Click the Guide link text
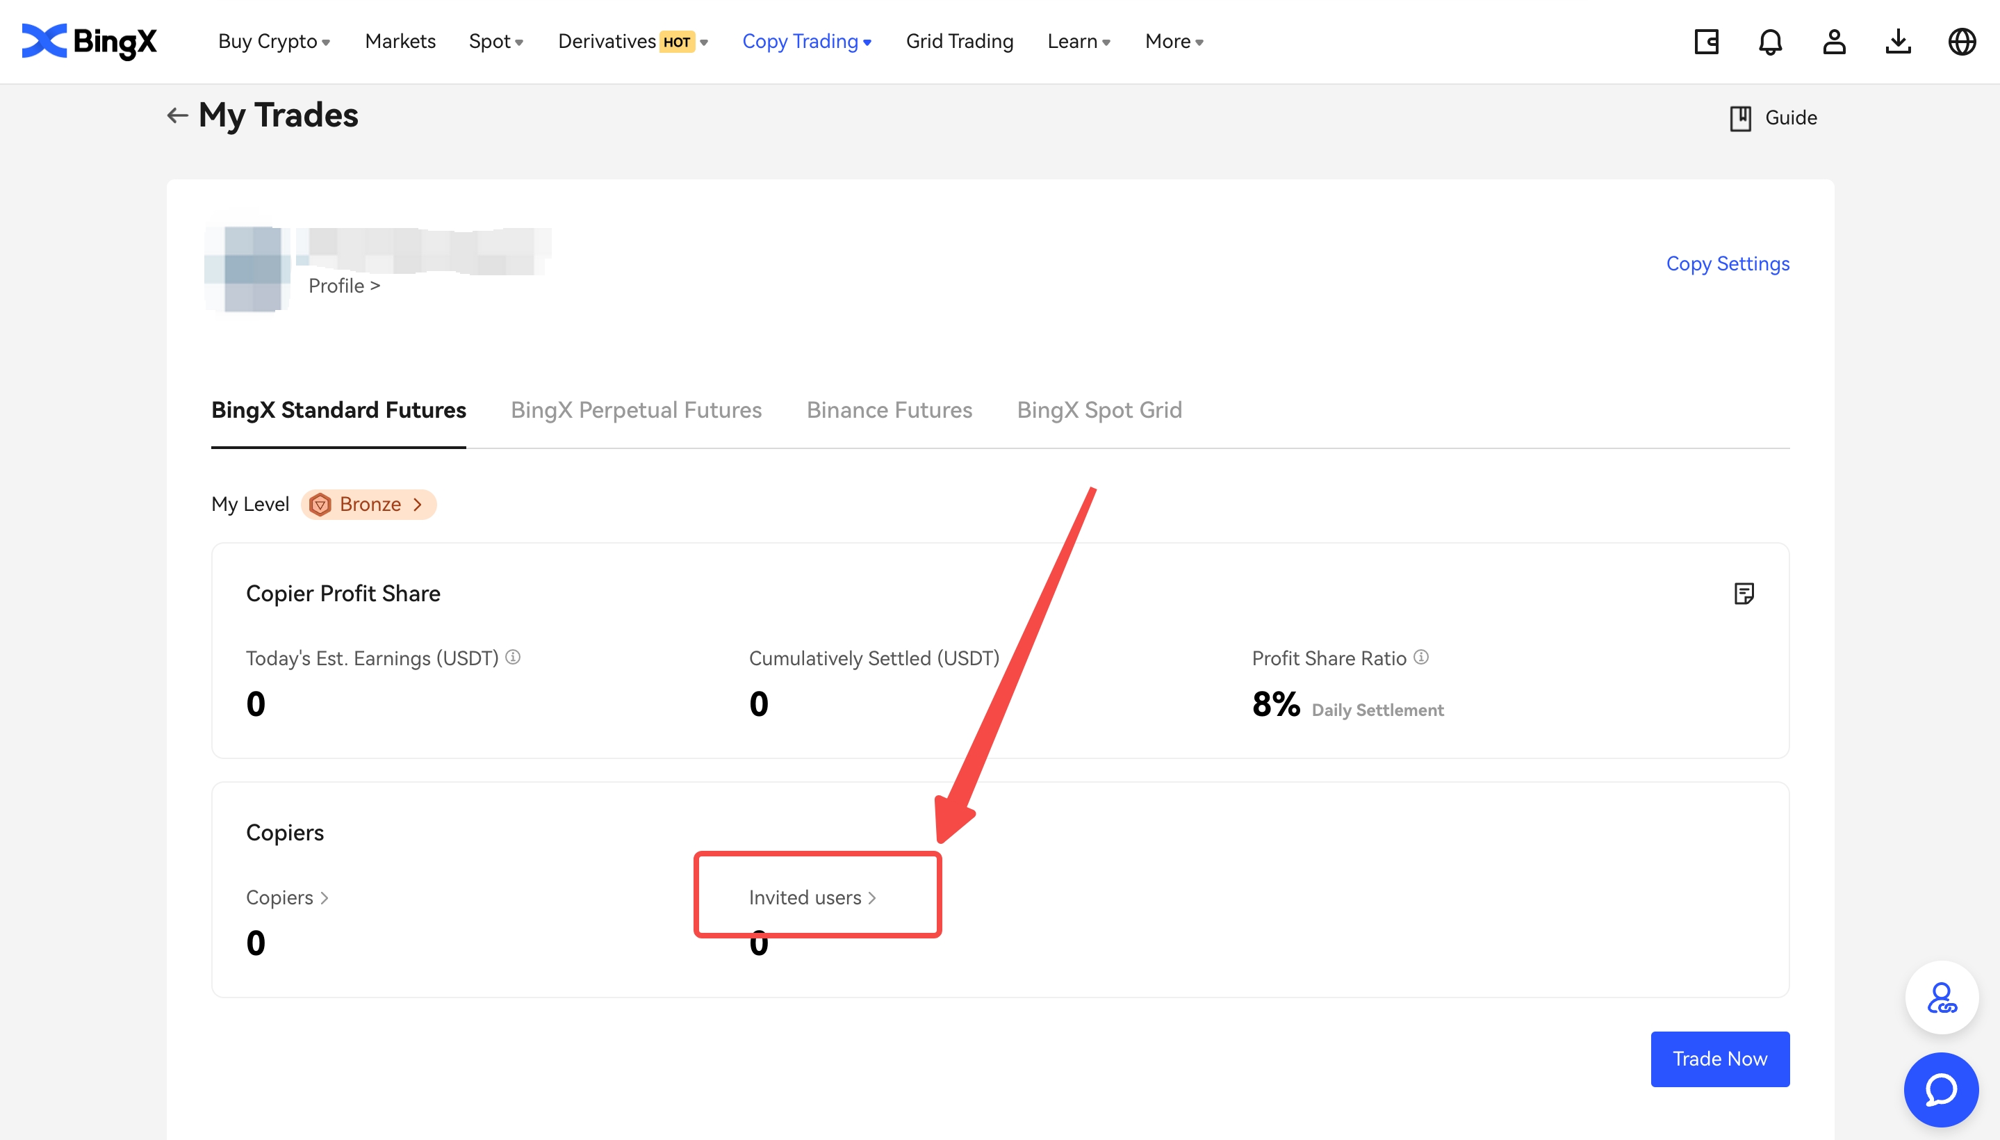This screenshot has height=1140, width=2000. pyautogui.click(x=1790, y=118)
